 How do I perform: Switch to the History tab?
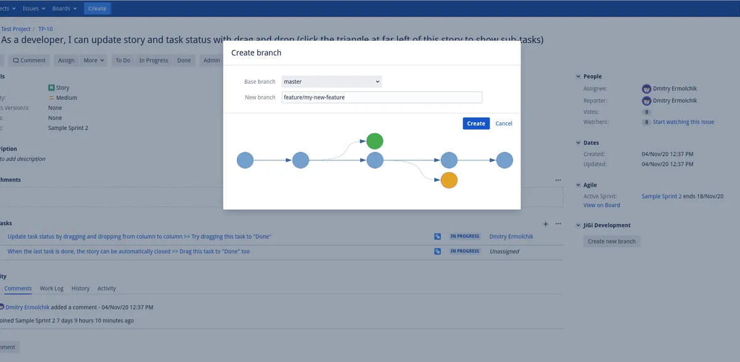(80, 289)
